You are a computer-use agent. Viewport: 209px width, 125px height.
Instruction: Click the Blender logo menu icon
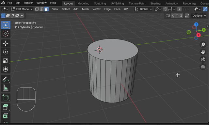click(3, 3)
